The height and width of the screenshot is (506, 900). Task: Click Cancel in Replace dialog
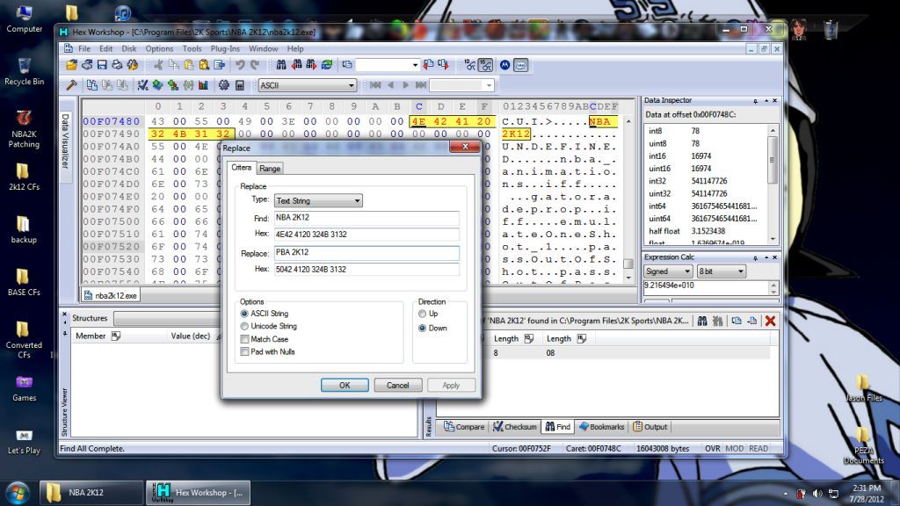point(398,386)
